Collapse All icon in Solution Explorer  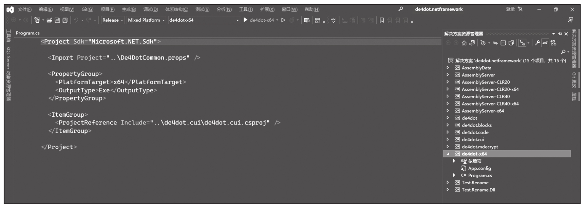pos(503,43)
